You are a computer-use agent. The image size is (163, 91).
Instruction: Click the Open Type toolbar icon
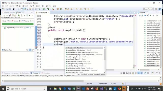pyautogui.click(x=66, y=9)
